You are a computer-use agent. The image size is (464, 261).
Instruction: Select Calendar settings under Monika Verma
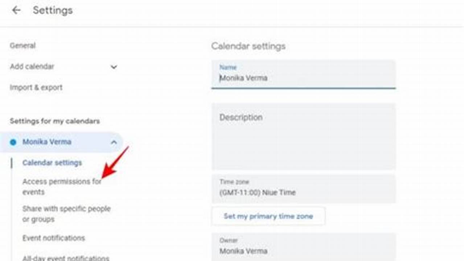coord(52,162)
